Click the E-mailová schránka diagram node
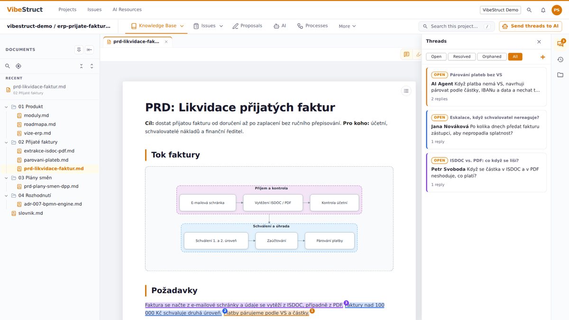This screenshot has width=569, height=320. pyautogui.click(x=208, y=202)
